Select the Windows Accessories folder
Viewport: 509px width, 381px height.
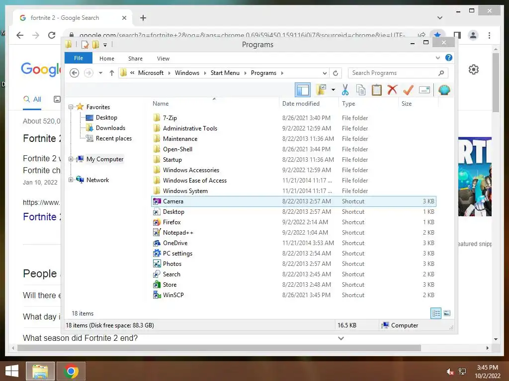pos(293,170)
